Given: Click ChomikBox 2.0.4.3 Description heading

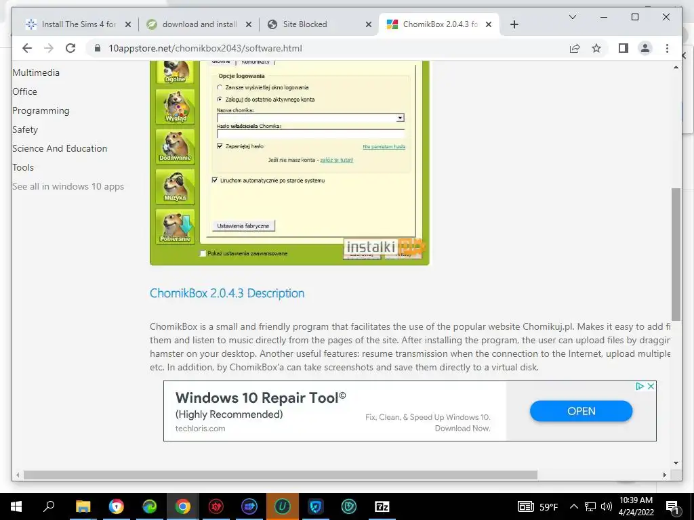Looking at the screenshot, I should pyautogui.click(x=227, y=293).
